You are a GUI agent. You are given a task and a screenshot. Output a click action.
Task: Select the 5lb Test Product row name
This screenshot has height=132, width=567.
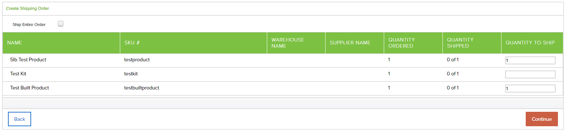coord(28,60)
